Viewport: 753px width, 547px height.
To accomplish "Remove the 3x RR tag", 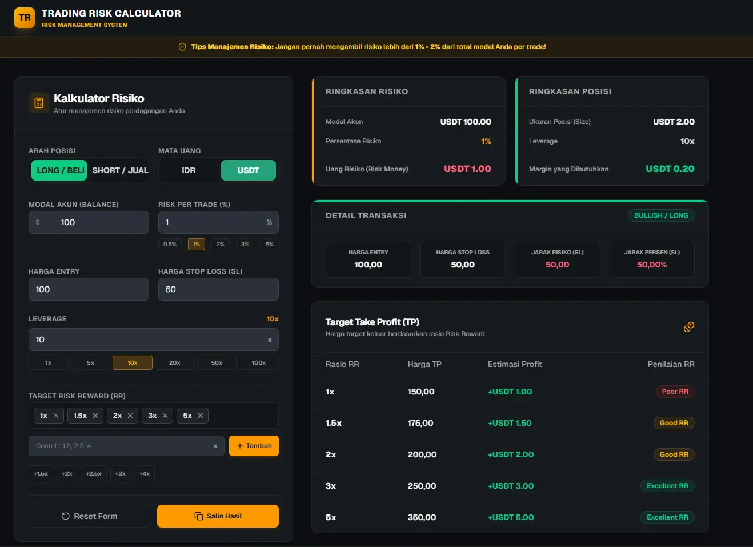I will (165, 416).
